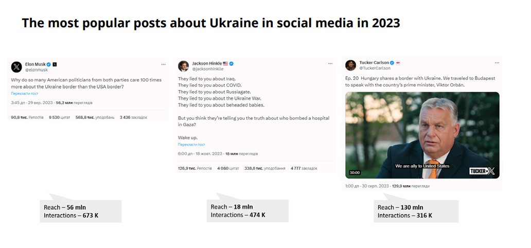This screenshot has height=248, width=531.
Task: Click the 30:00 duration label on the video
Action: [x=355, y=172]
